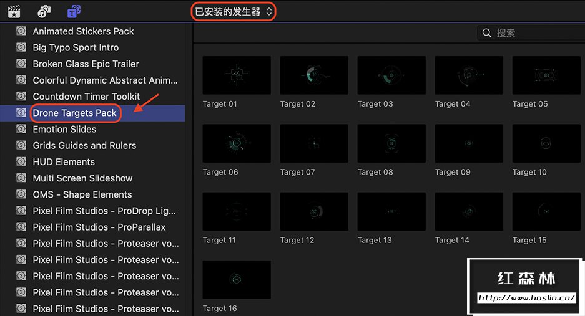Select the Target 14 generator thumbnail
Screen dimensions: 585x316
click(469, 212)
